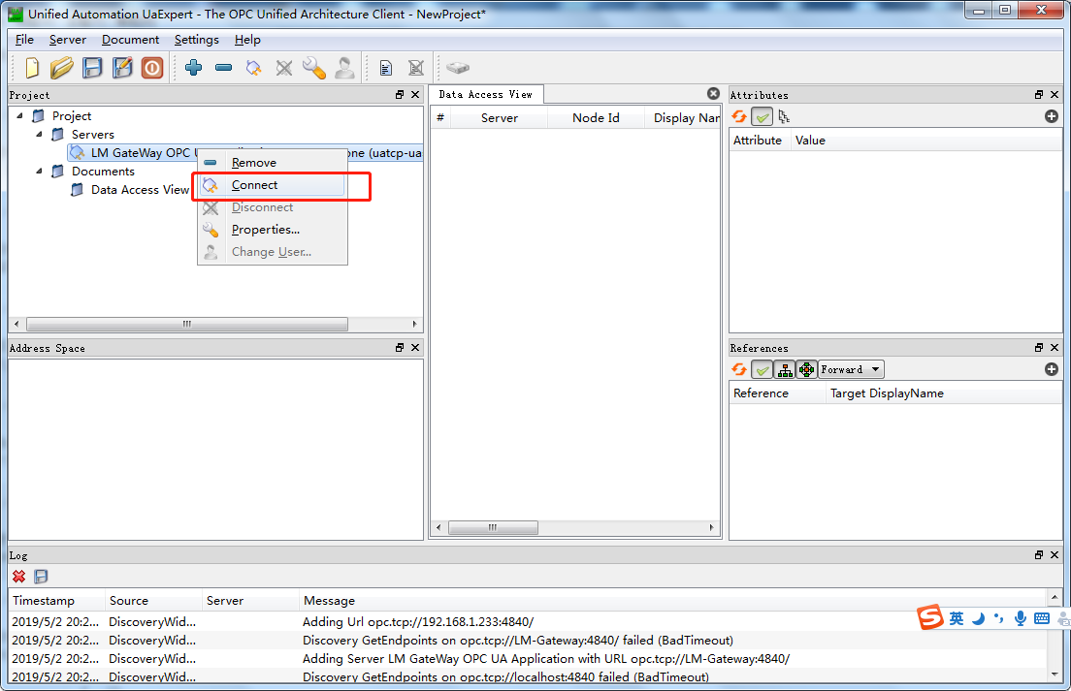Toggle the green check button in References toolbar
The image size is (1071, 691).
pos(762,369)
